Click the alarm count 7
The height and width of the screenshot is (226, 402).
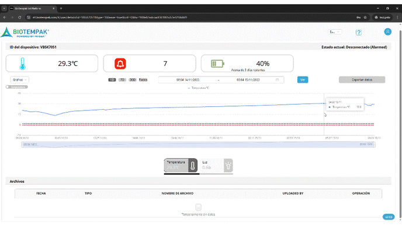point(165,64)
